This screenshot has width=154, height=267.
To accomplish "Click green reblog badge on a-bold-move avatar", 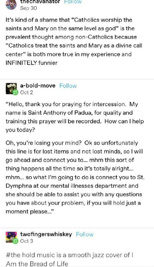I will coord(15,92).
